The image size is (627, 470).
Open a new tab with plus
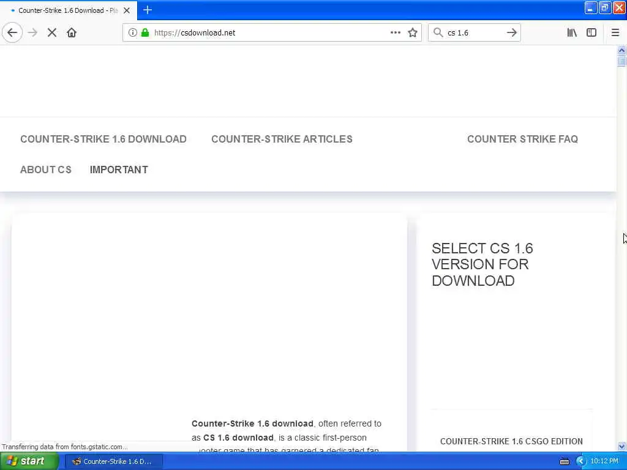148,10
